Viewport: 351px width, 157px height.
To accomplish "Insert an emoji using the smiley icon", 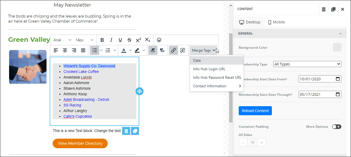I will coord(159,40).
